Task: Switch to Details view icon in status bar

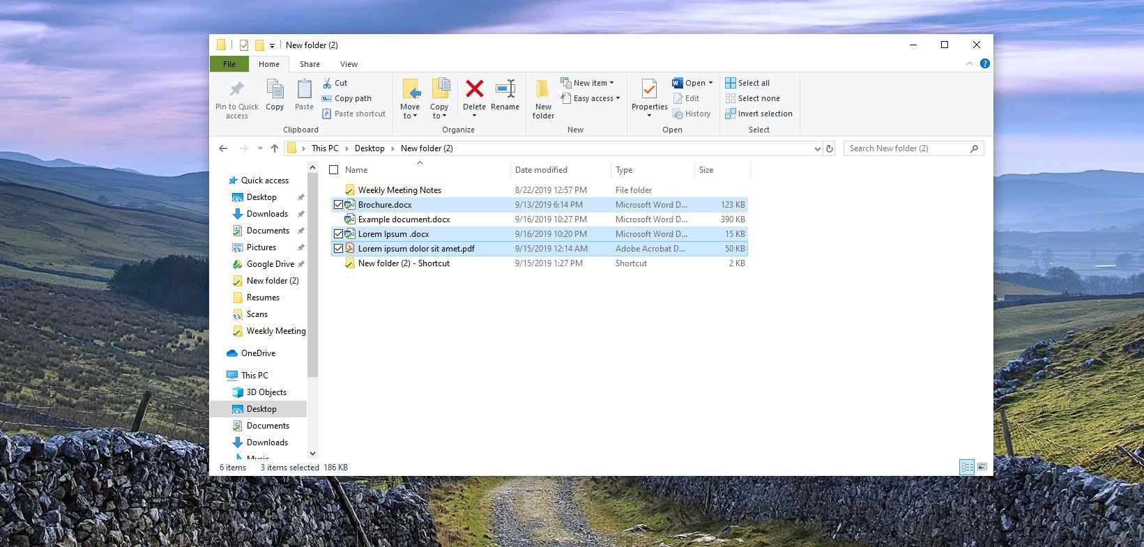Action: [967, 468]
